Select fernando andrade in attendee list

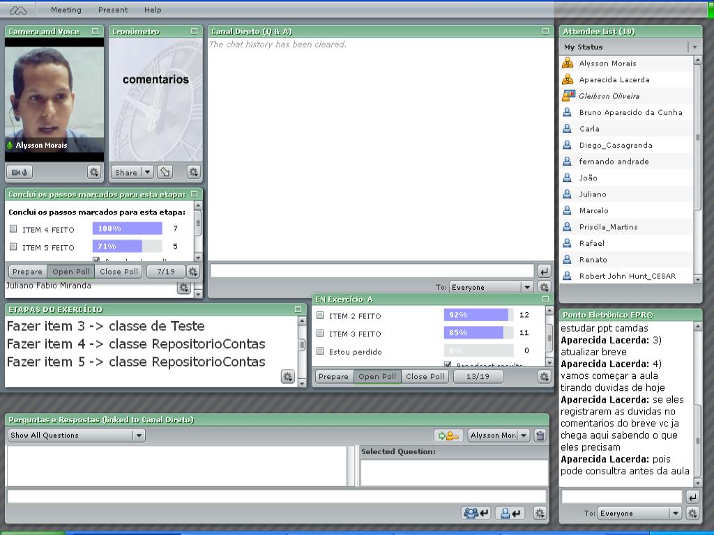pos(626,162)
